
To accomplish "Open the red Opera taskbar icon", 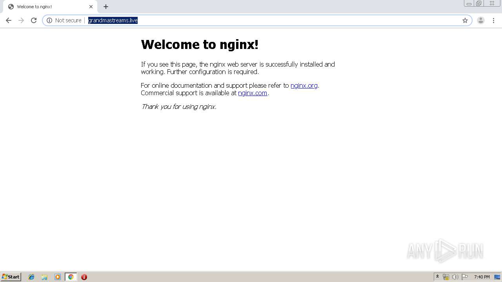I will (84, 277).
